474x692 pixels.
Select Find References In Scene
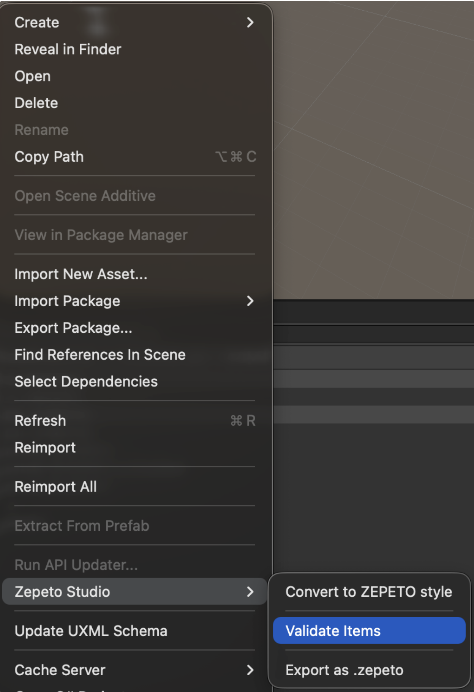click(x=134, y=355)
